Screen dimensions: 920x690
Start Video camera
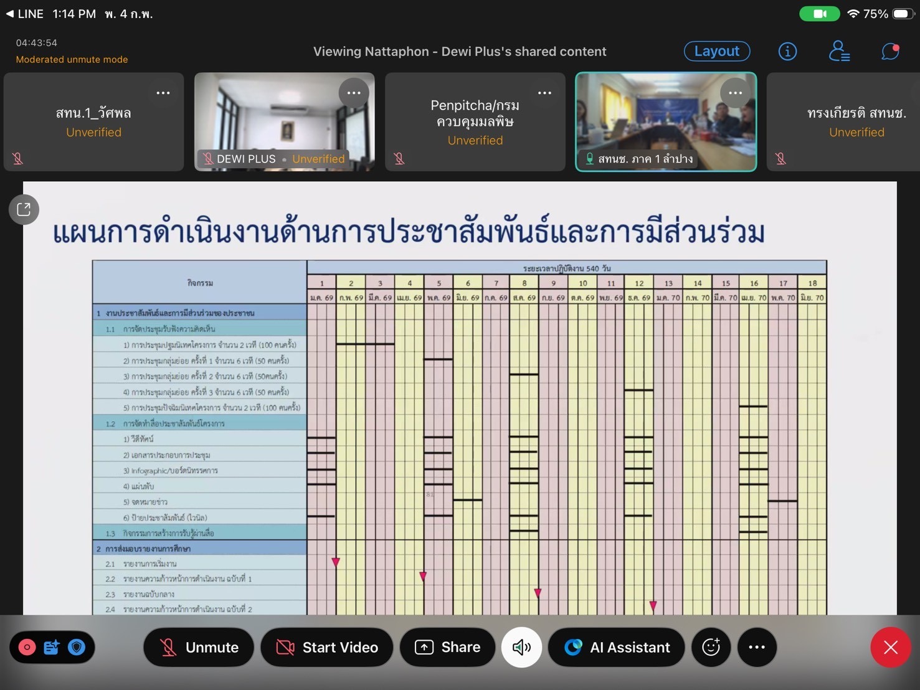(327, 648)
